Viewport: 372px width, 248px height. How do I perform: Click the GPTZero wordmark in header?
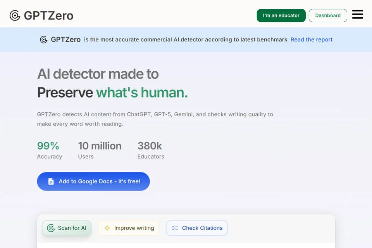point(49,15)
